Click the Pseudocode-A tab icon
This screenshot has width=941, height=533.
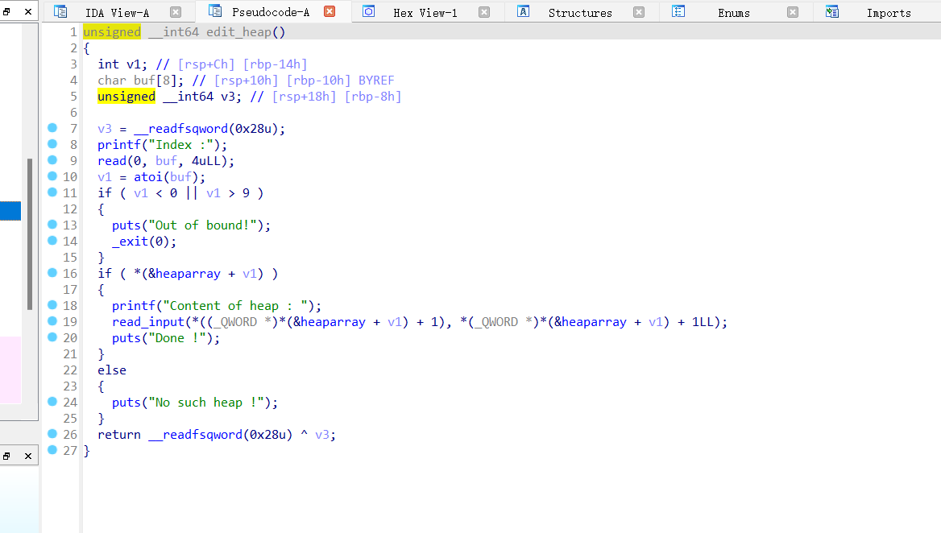215,10
